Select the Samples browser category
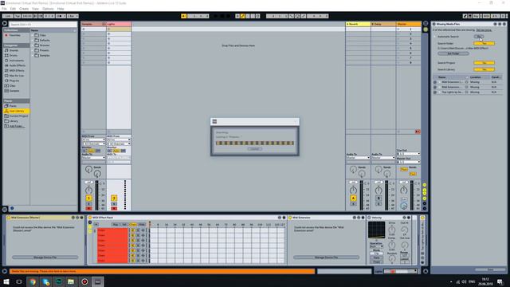Screen dimensions: 510x287 coord(14,90)
